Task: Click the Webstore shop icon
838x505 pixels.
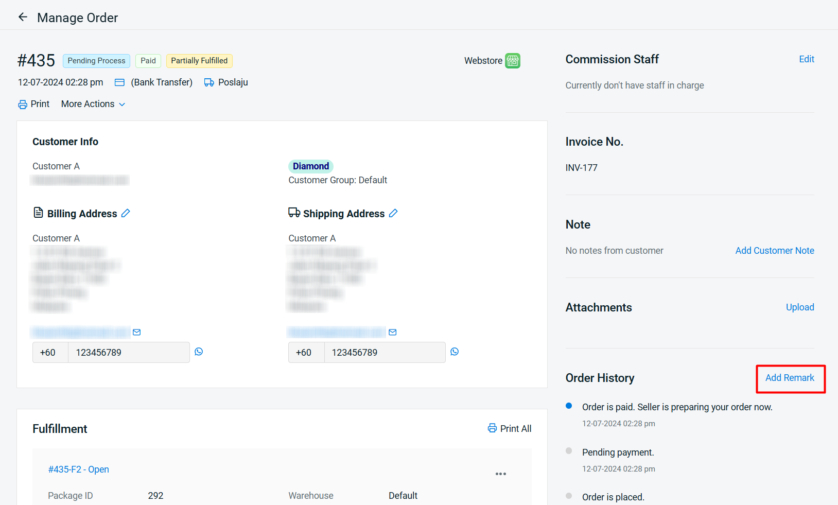Action: pos(512,61)
